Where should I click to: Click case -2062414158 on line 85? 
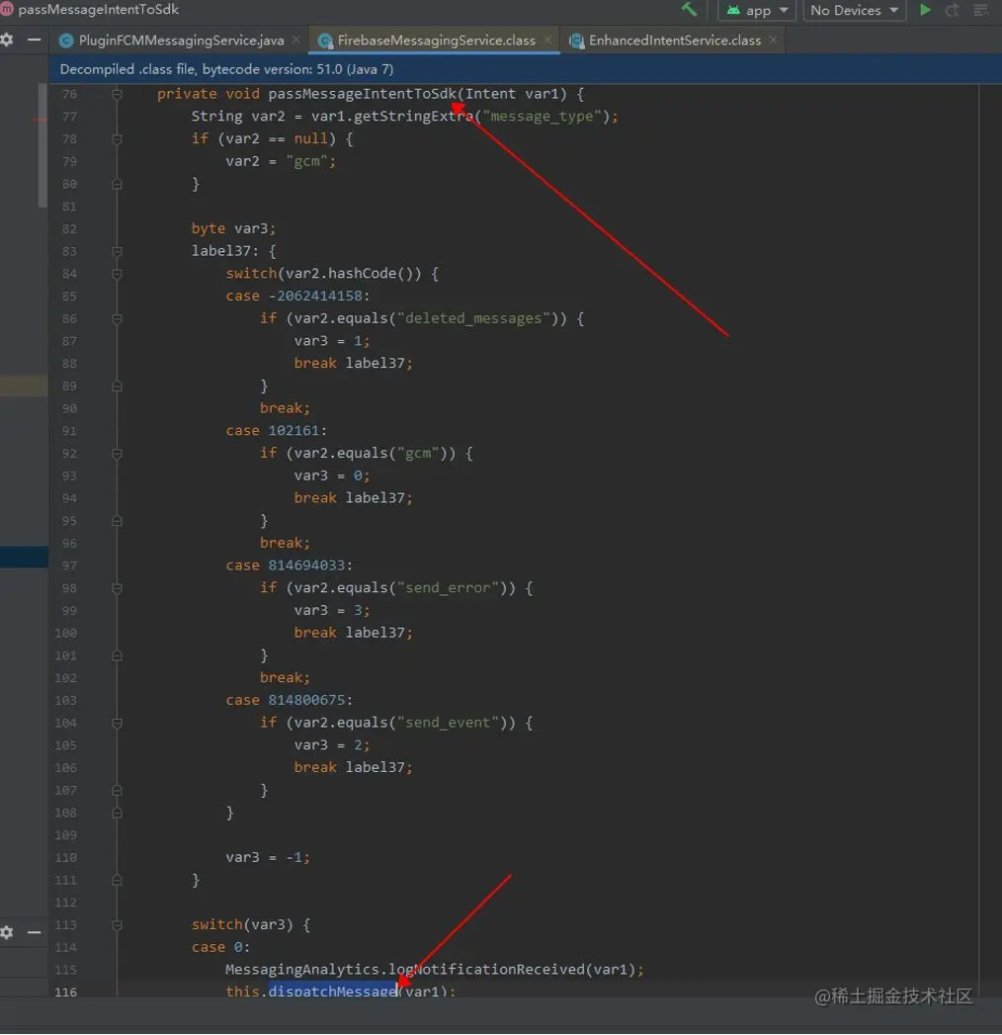tap(297, 297)
